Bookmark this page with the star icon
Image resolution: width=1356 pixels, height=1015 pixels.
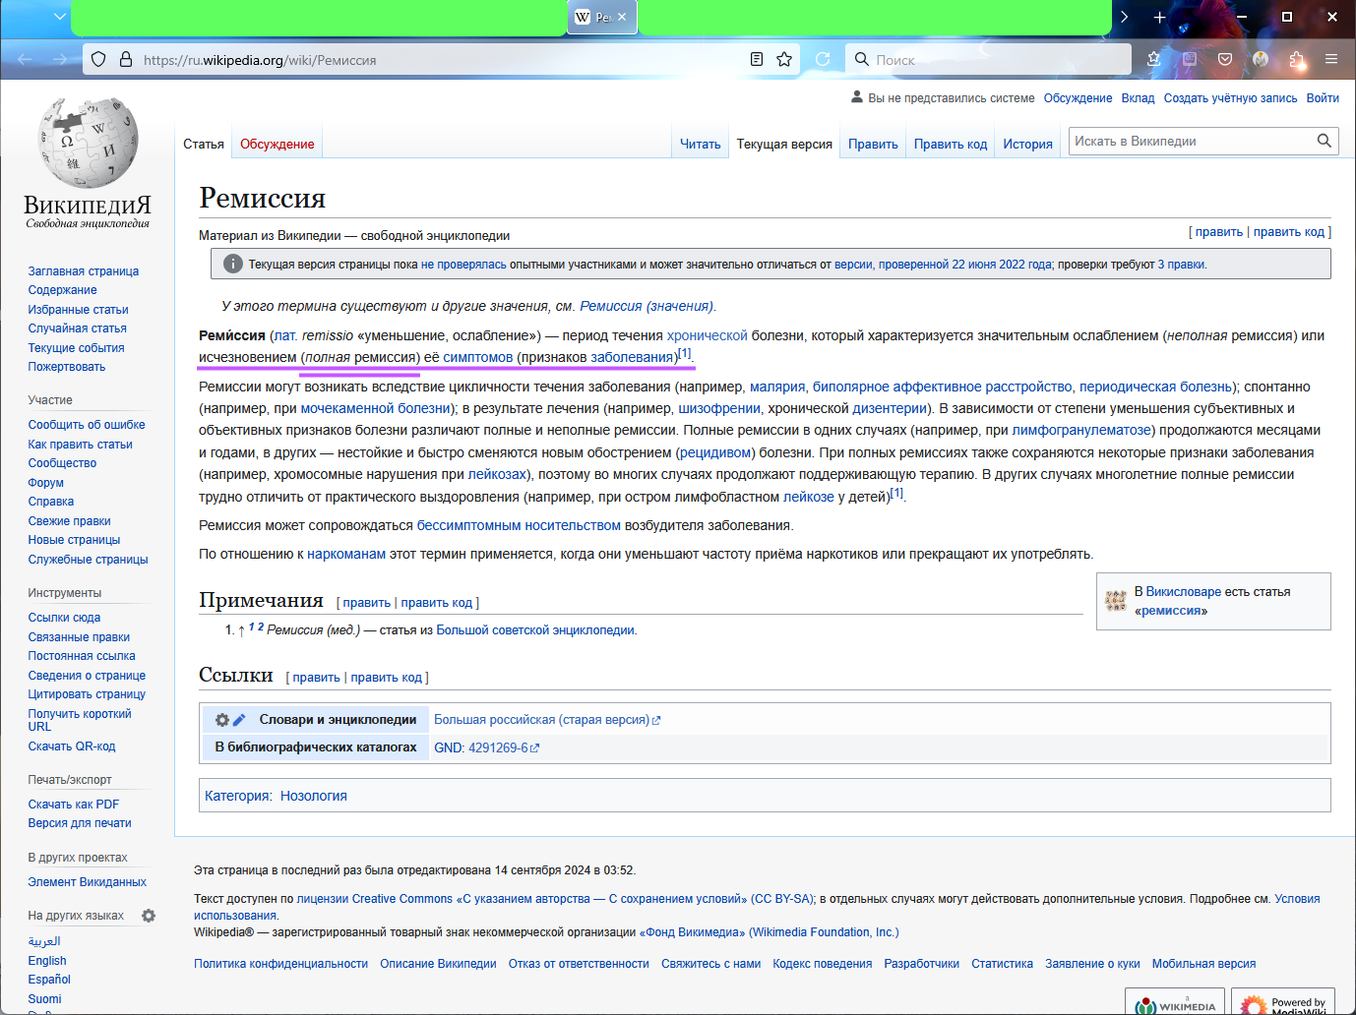[x=784, y=59]
